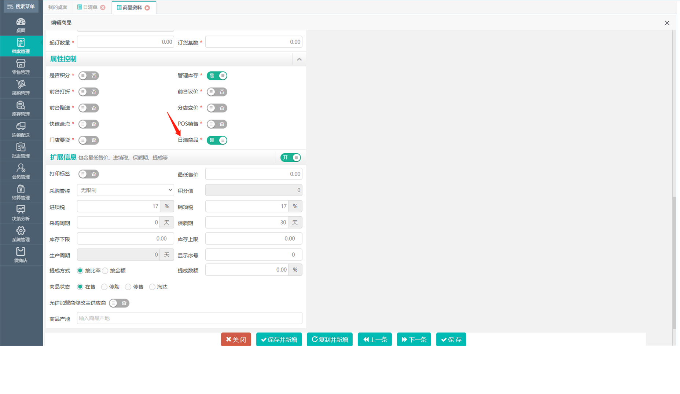680x394 pixels.
Task: Switch to the 我的桌面 tab
Action: pos(58,7)
